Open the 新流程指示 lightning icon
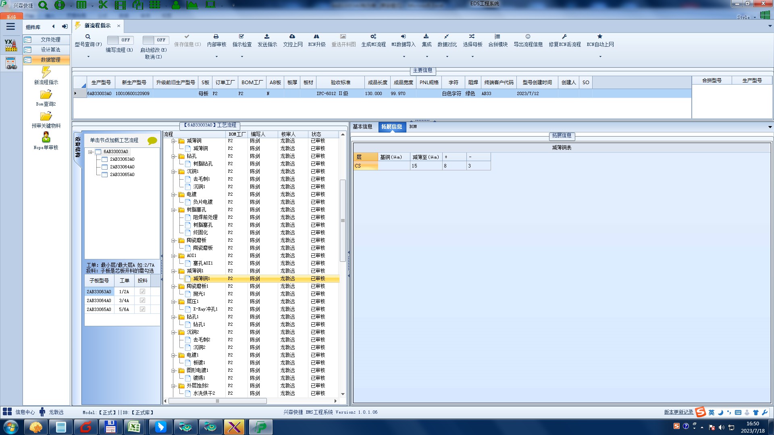The height and width of the screenshot is (435, 774). [x=46, y=72]
